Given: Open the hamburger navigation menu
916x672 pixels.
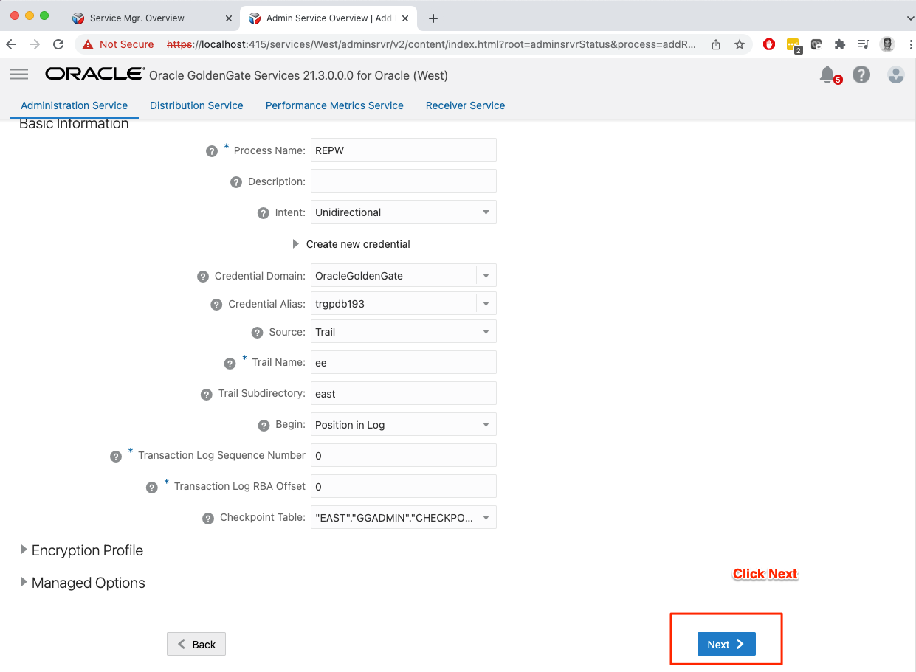Looking at the screenshot, I should point(19,75).
